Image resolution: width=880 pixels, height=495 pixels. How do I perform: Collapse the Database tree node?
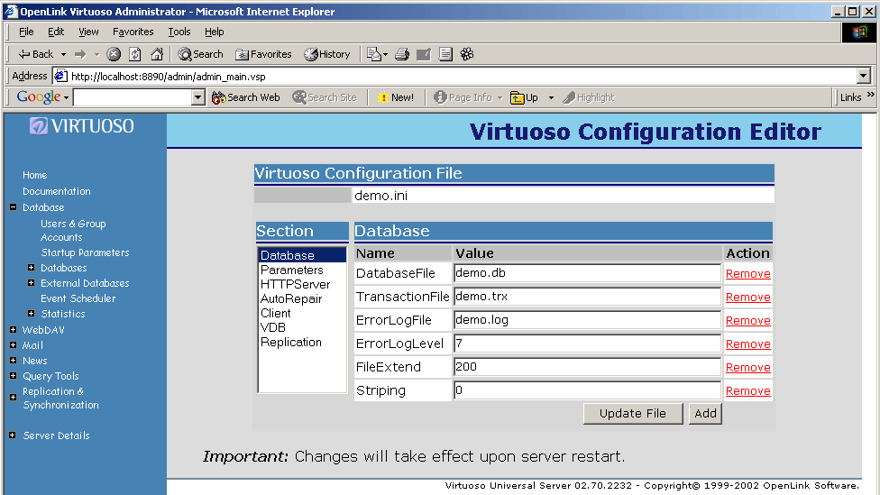click(13, 207)
